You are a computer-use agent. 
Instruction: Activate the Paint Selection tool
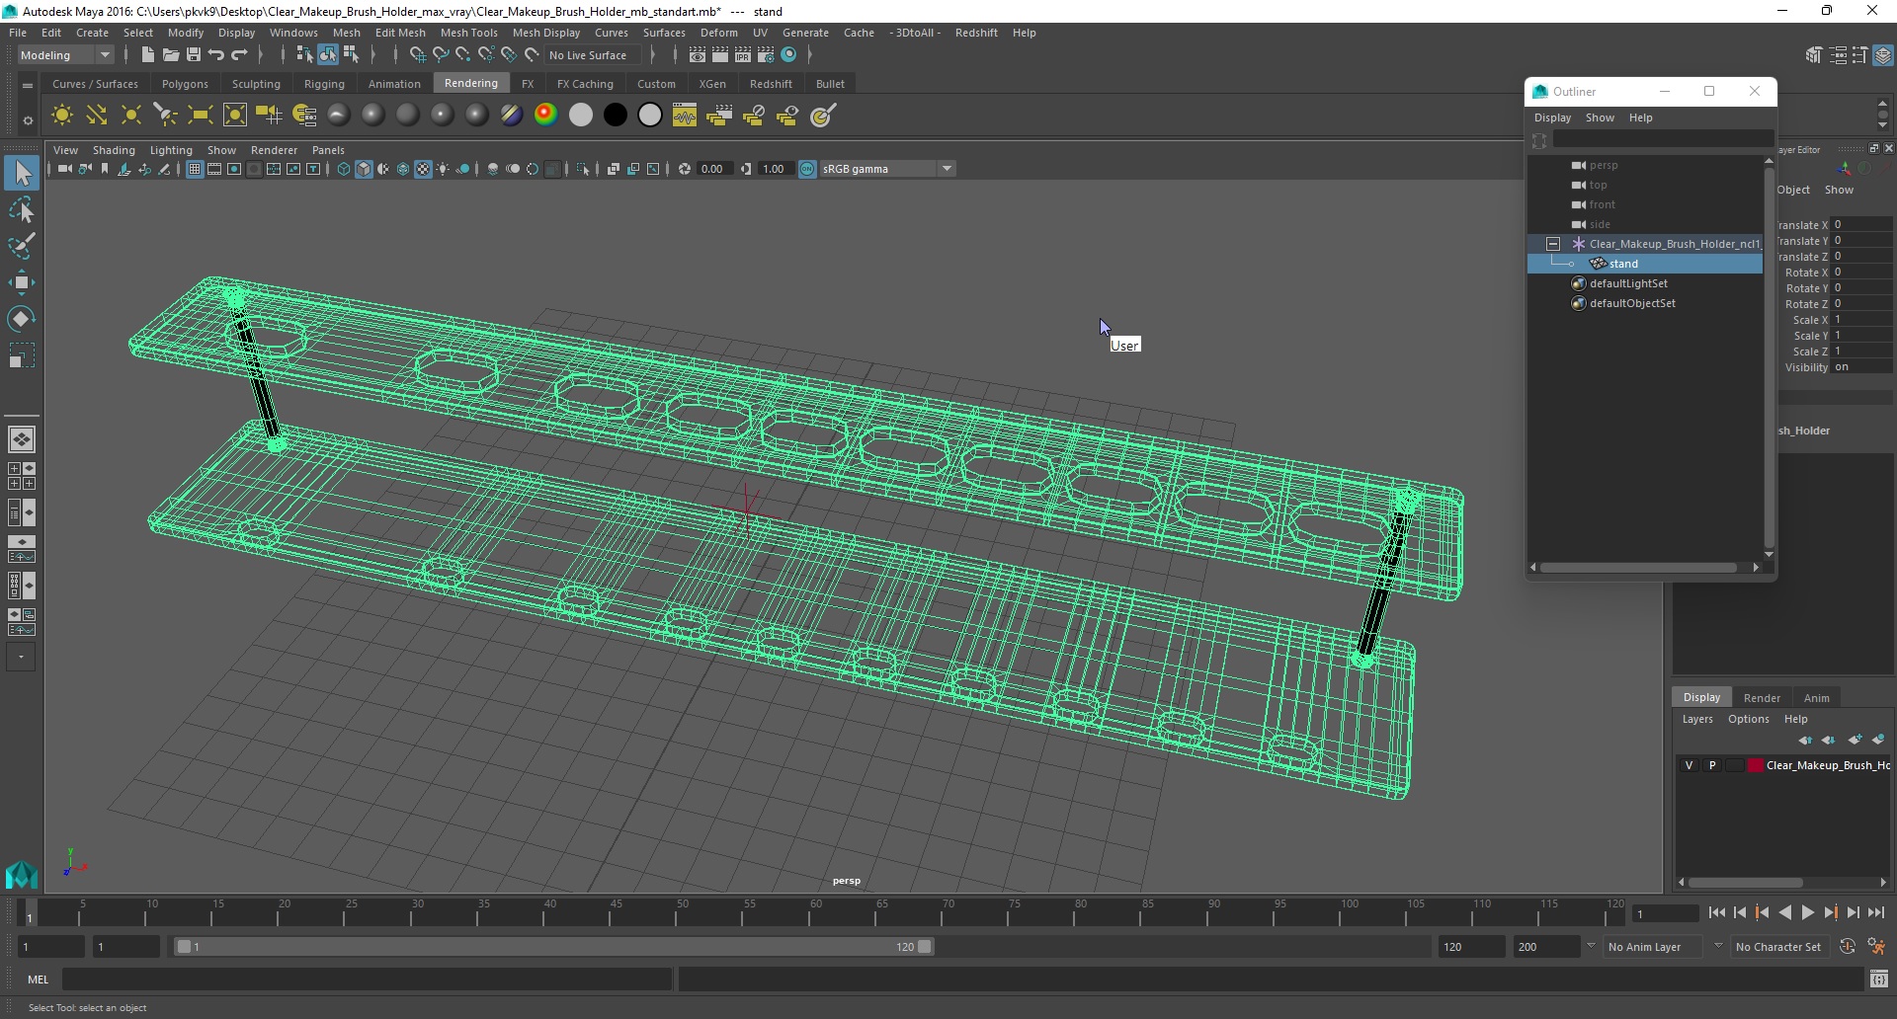(x=22, y=246)
